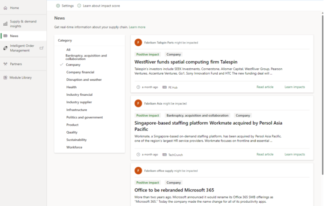This screenshot has width=327, height=206.
Task: Filter by Bankruptcy, acquisition and collaboration
Action: 86,57
